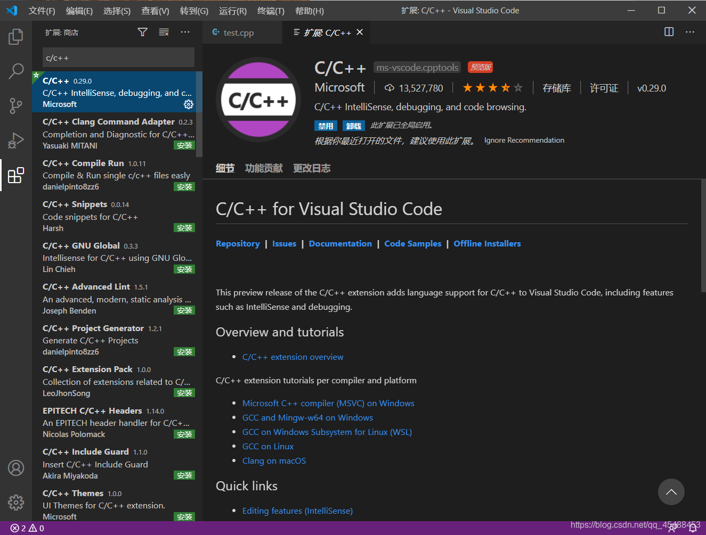Open the 许可证 license link
706x535 pixels.
[604, 88]
